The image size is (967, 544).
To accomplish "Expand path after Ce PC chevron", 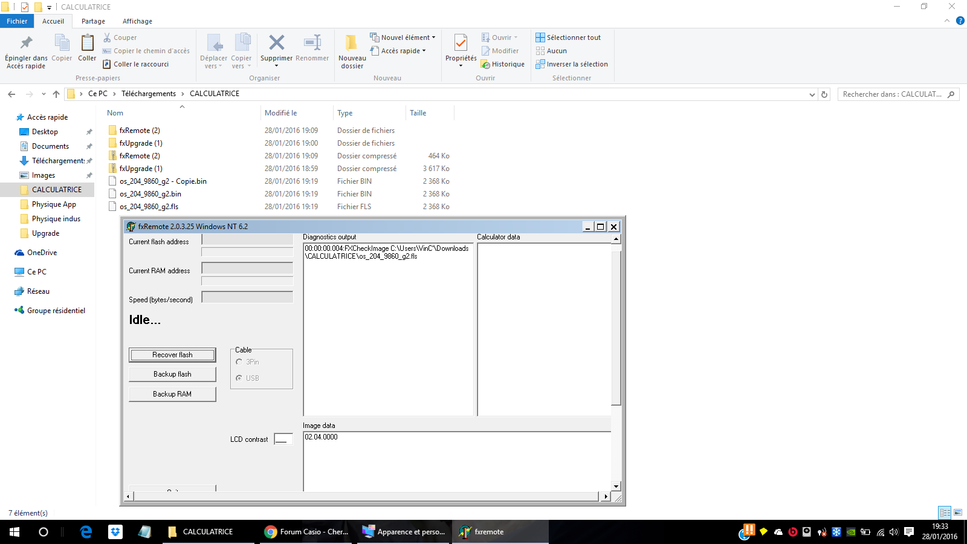I will [114, 94].
